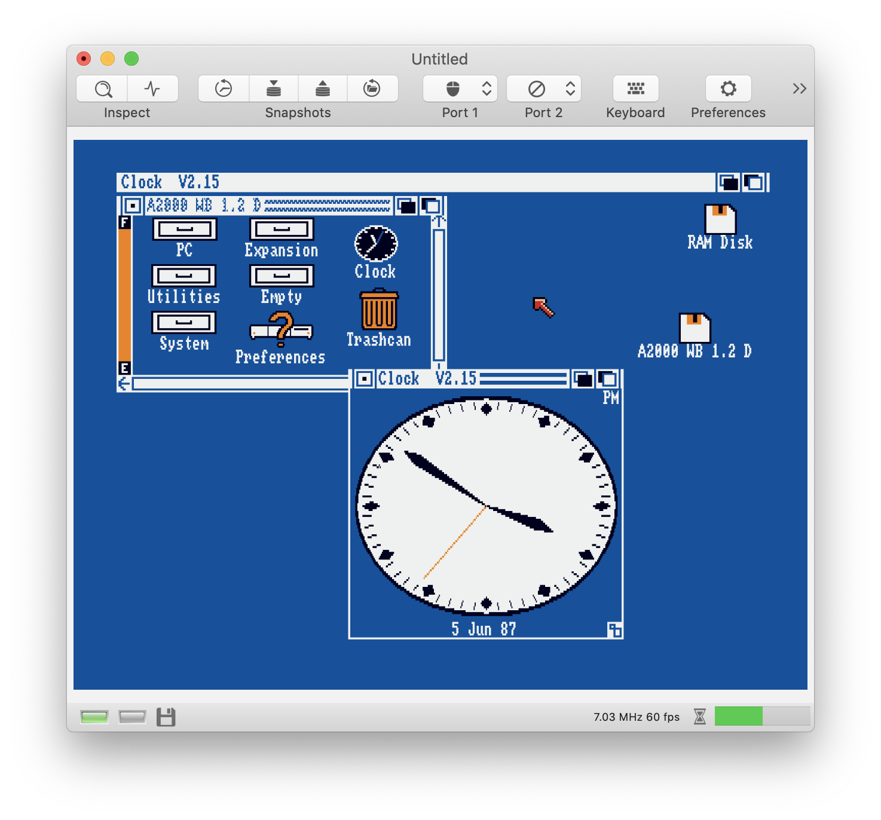Click the floppy disk icon in status bar
Image resolution: width=881 pixels, height=820 pixels.
pos(166,717)
